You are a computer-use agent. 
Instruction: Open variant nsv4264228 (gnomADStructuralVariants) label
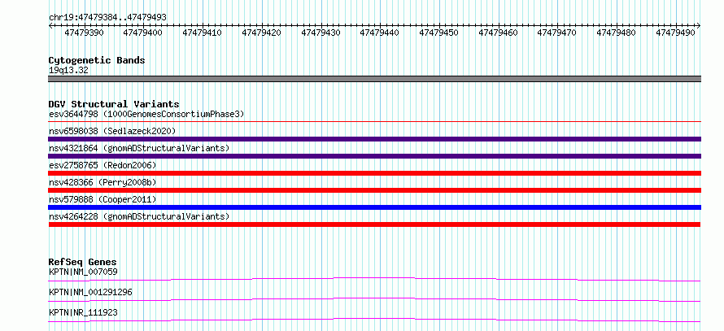(139, 216)
